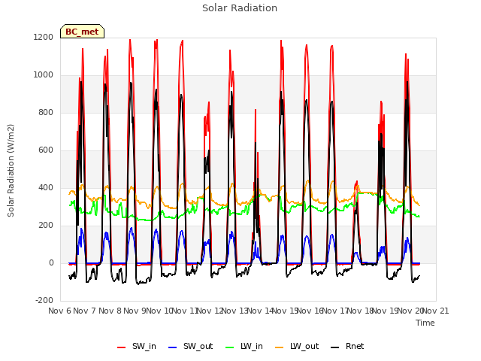Click the Nov 13 x-axis tick label
The width and height of the screenshot is (481, 361).
coord(234,311)
